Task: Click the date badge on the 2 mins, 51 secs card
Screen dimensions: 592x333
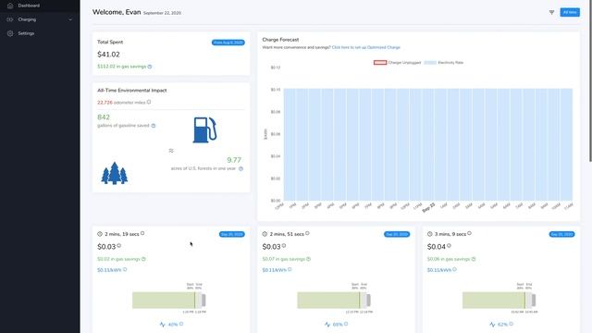Action: [397, 234]
